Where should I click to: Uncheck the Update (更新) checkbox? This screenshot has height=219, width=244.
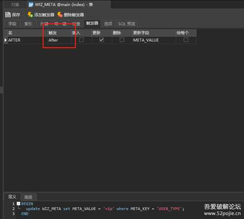(x=102, y=40)
